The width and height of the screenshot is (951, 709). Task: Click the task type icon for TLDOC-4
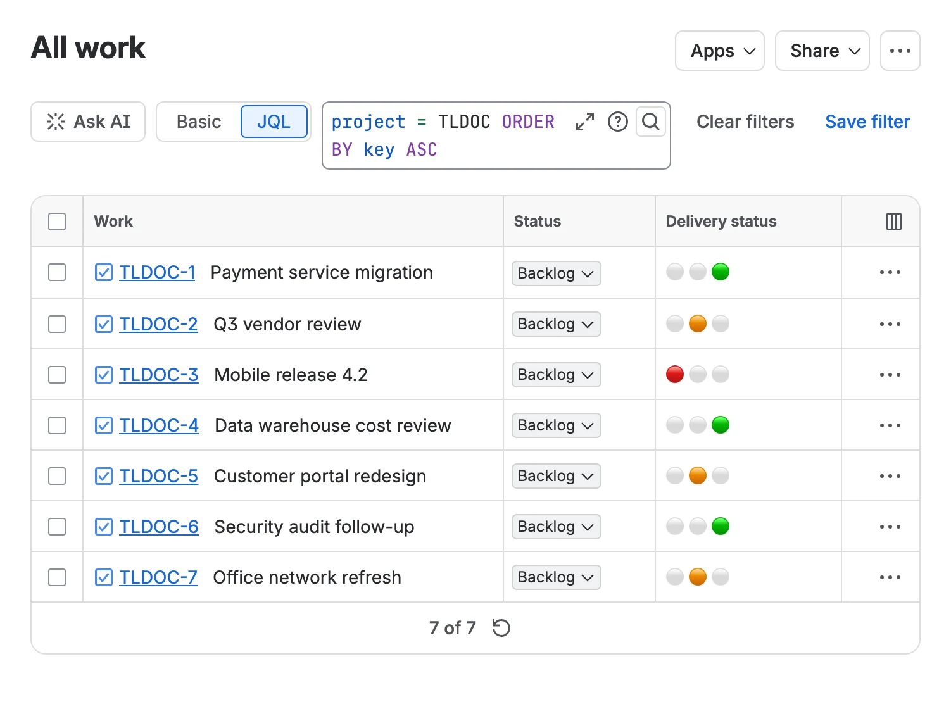coord(104,425)
